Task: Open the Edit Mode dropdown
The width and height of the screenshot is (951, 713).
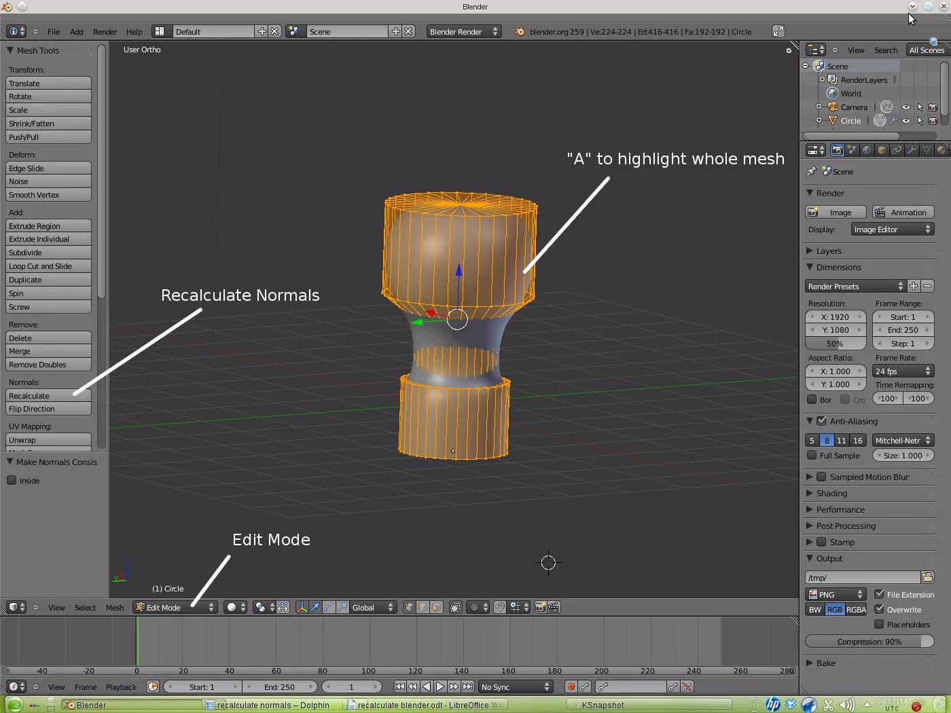Action: tap(175, 607)
